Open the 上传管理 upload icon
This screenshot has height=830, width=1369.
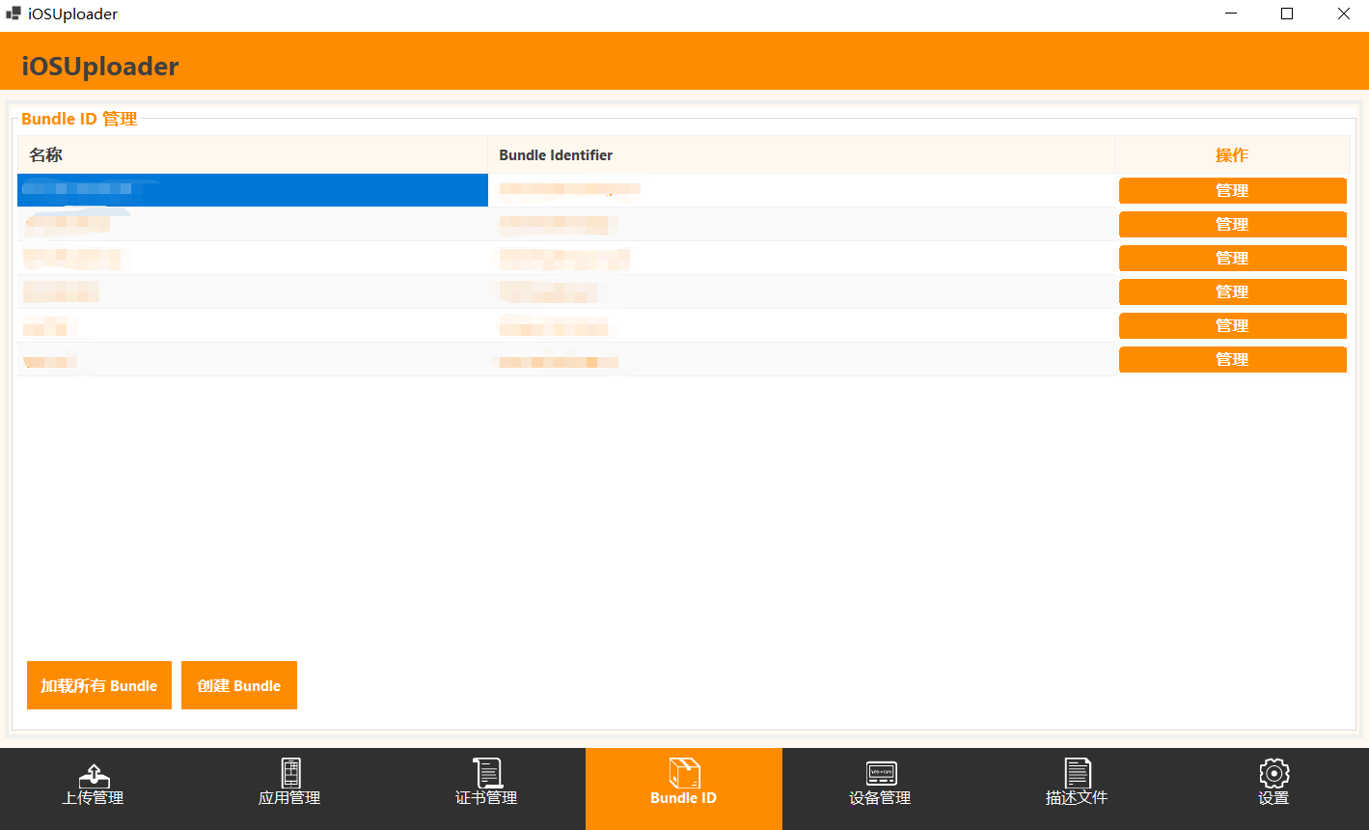point(94,774)
